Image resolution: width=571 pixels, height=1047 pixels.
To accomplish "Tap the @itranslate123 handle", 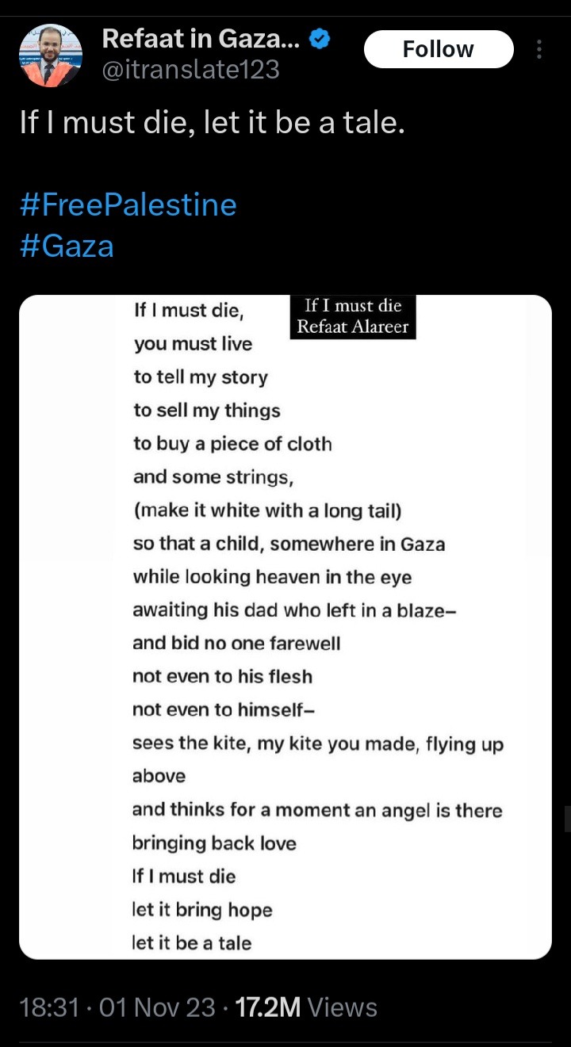I will point(190,70).
